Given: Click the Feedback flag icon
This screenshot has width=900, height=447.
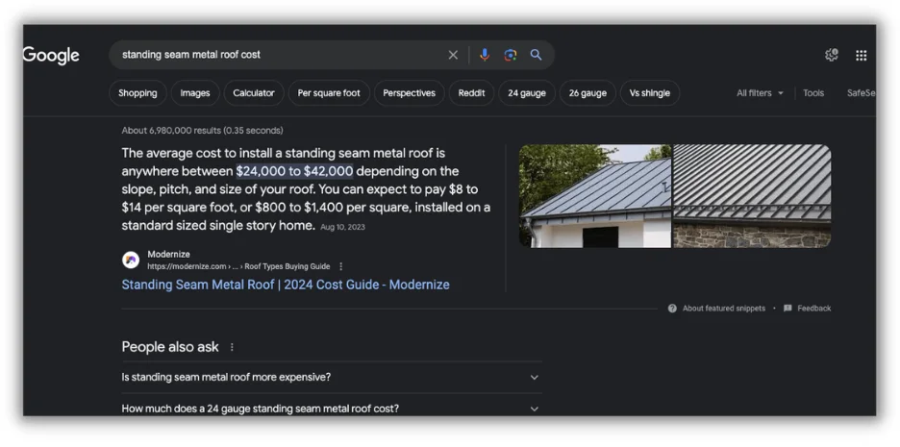Looking at the screenshot, I should click(787, 309).
